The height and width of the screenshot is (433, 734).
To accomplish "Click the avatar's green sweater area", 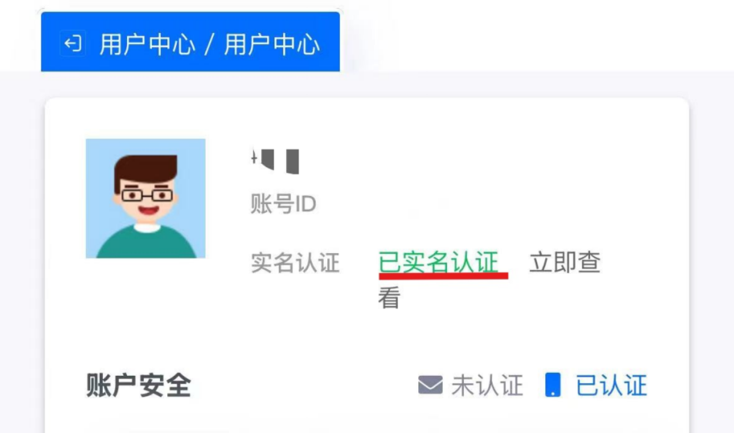I will tap(146, 243).
